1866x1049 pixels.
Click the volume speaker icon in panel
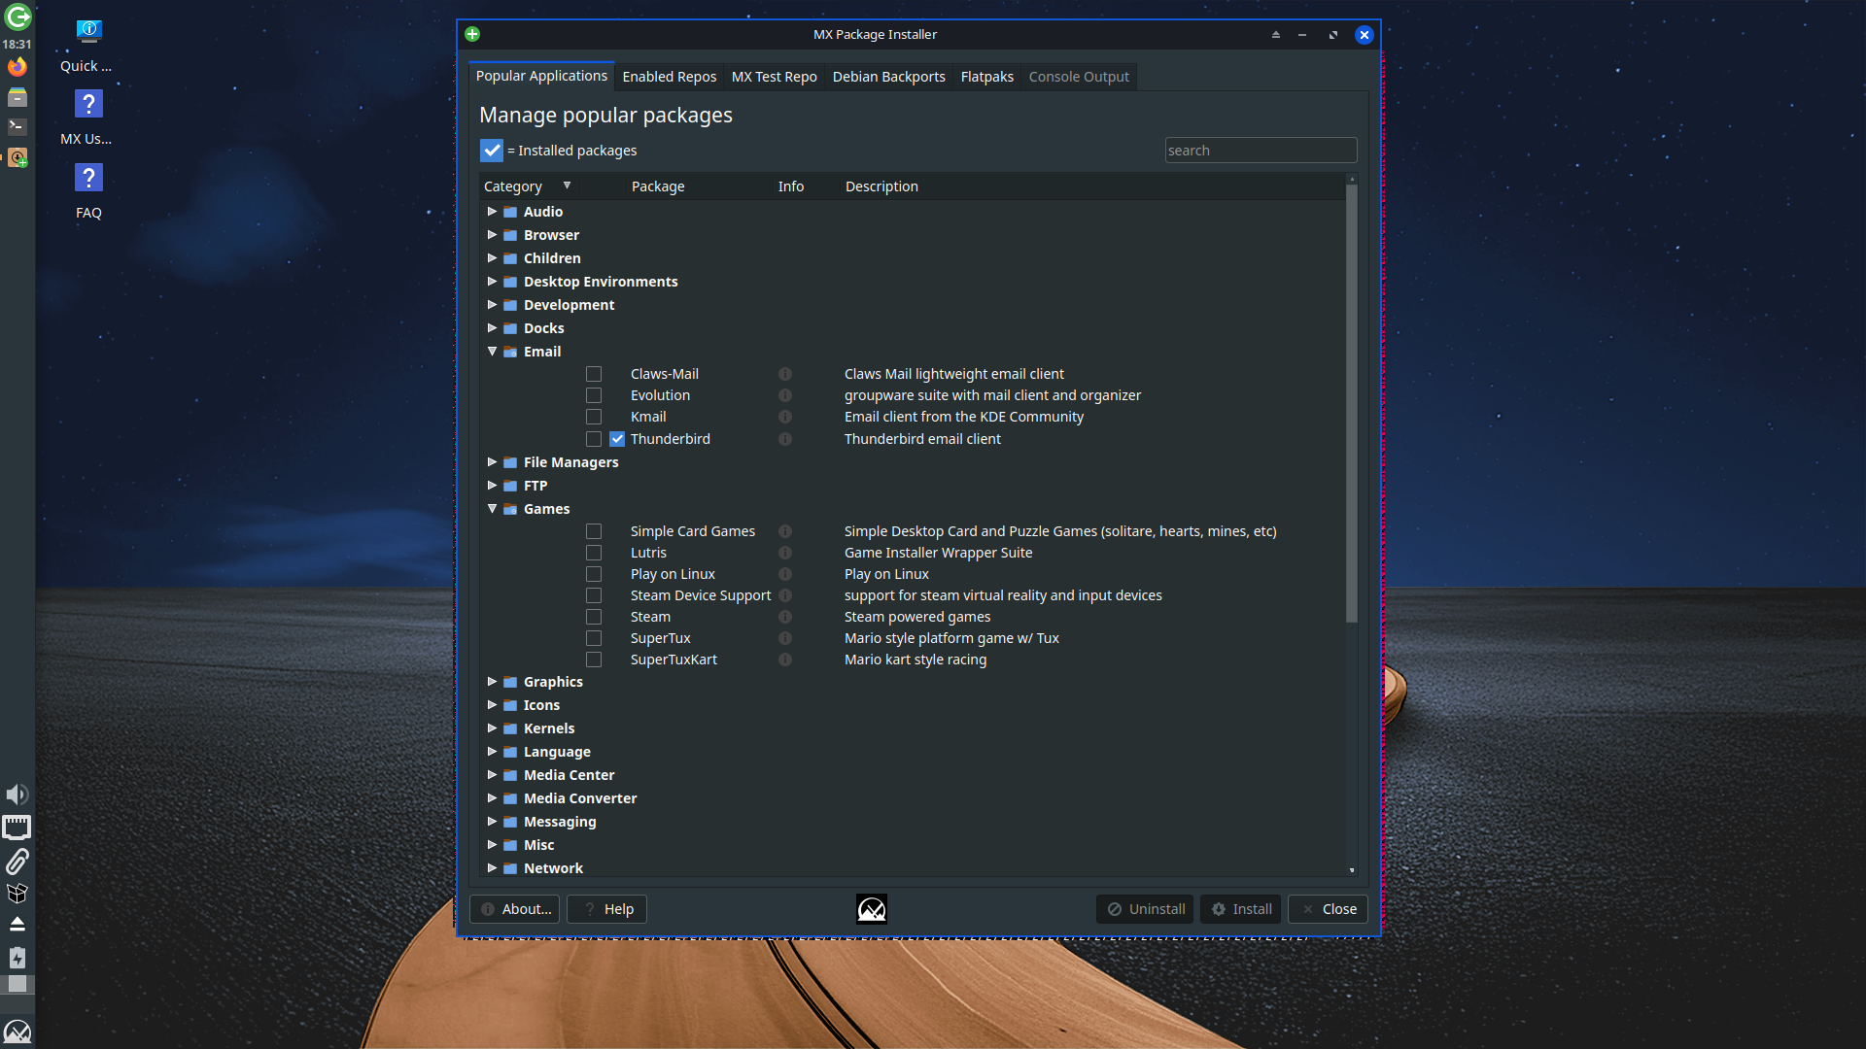click(17, 795)
